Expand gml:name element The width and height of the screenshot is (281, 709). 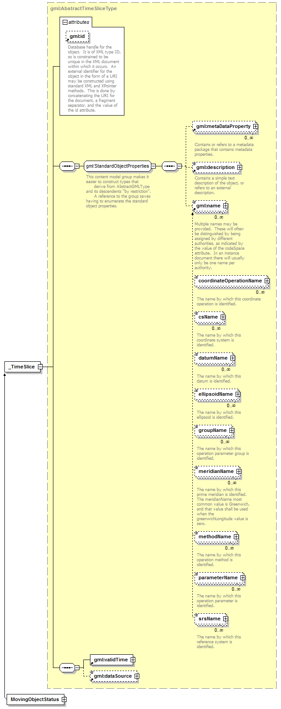pos(225,206)
